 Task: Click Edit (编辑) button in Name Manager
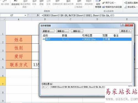[63, 31]
